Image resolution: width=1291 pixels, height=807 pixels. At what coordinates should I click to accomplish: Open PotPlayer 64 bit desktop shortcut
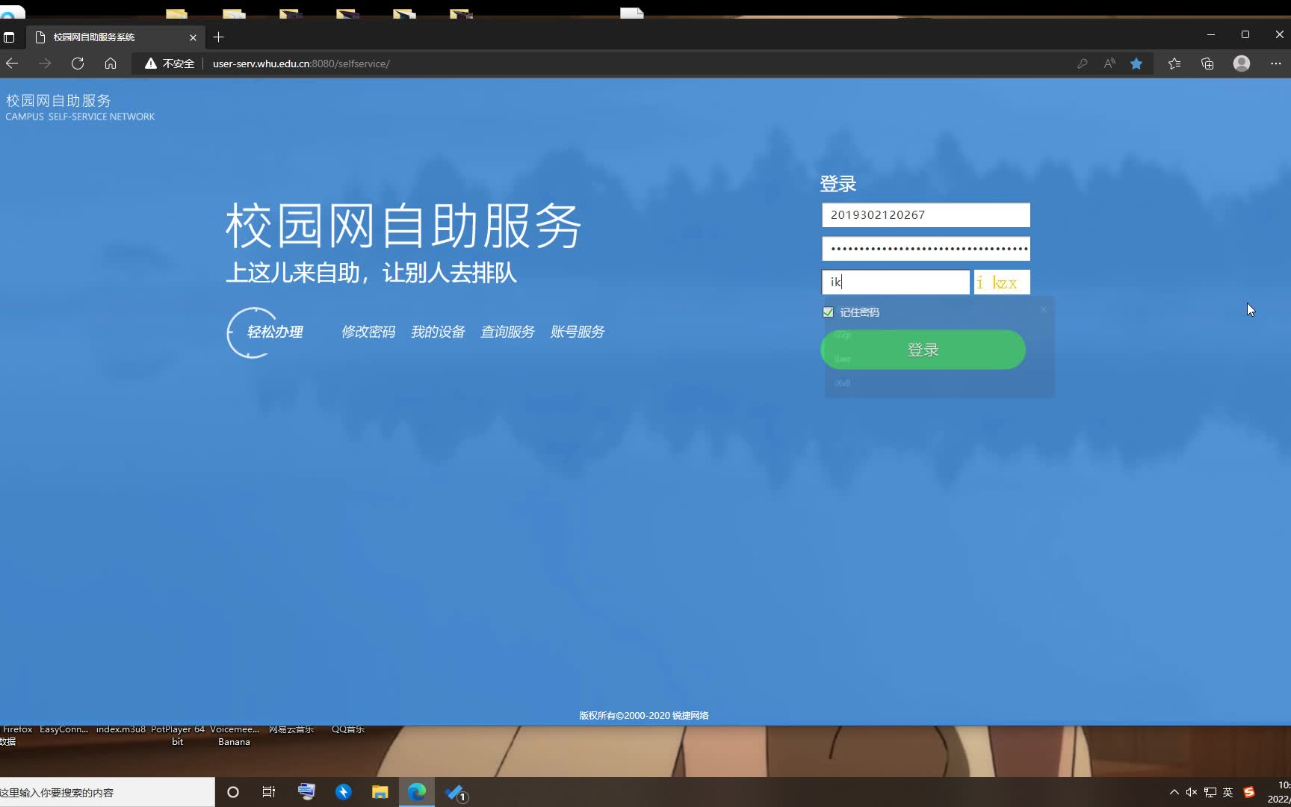tap(178, 736)
